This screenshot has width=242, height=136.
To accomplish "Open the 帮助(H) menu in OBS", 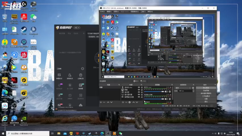I will pos(150,11).
